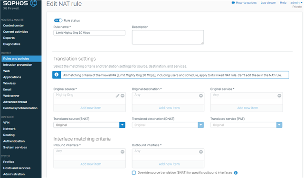Remove Mighty Ong from Original source
304x178 pixels.
[x=123, y=96]
